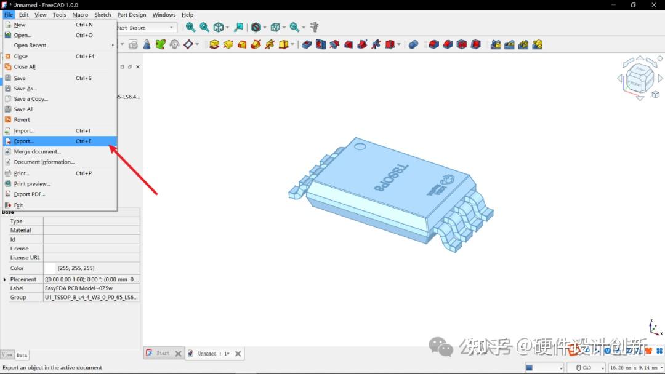This screenshot has height=374, width=665.
Task: Open the Part Design workbench combo box
Action: 147,28
